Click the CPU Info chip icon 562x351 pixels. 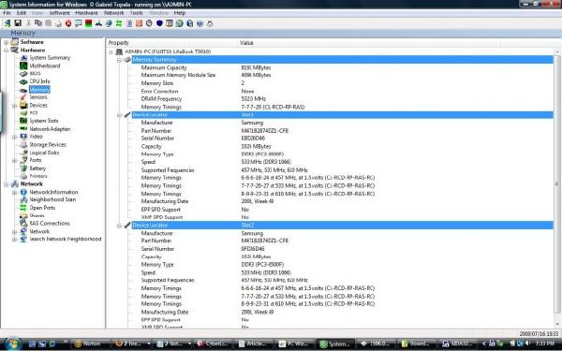pos(23,81)
